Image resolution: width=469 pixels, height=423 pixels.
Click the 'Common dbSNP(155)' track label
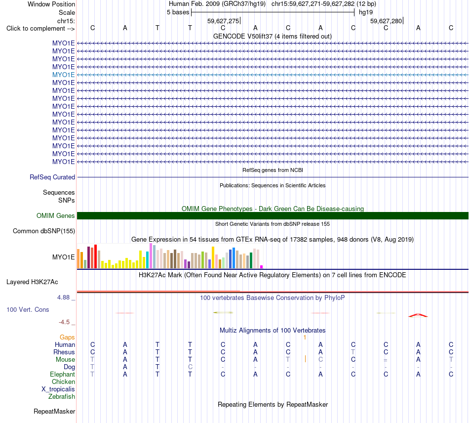[44, 231]
